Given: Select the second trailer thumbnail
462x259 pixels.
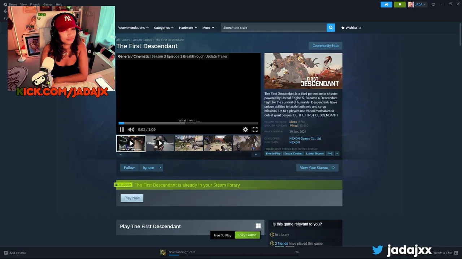Looking at the screenshot, I should [x=160, y=144].
